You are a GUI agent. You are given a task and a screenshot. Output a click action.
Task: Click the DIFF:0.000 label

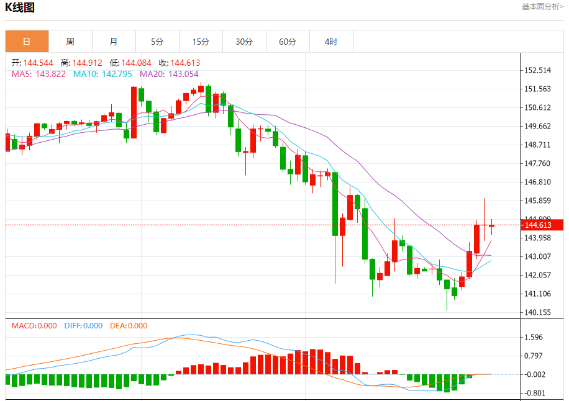83,326
